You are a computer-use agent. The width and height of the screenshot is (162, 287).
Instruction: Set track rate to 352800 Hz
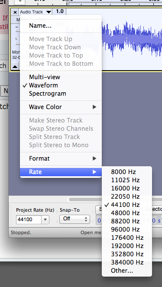pyautogui.click(x=127, y=254)
